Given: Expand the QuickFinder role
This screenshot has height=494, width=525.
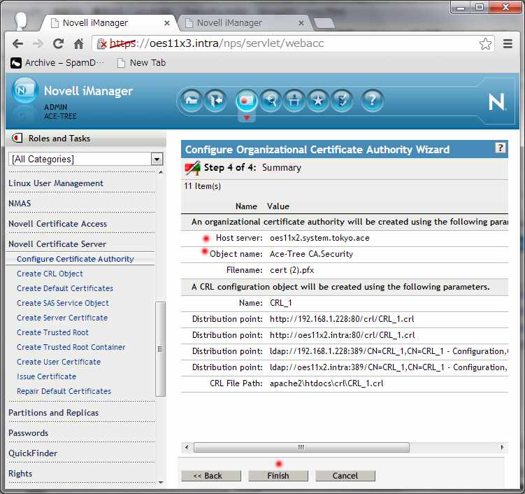Looking at the screenshot, I should click(x=33, y=453).
